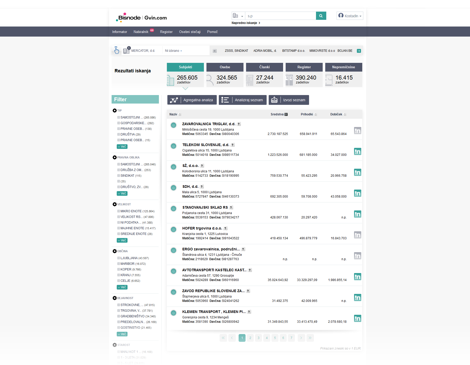470x365 pixels.
Task: Check the DRUŠTVA (29) filter
Action: pos(119,134)
